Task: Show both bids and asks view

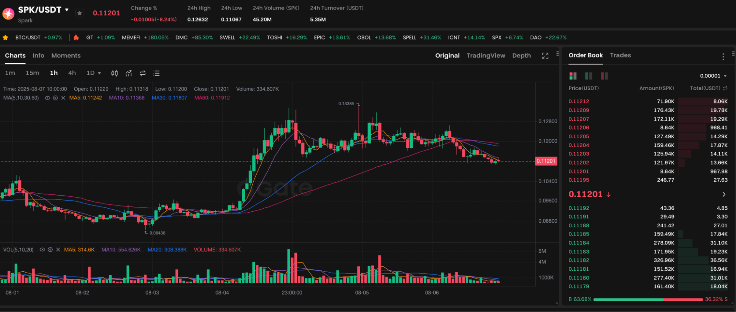Action: click(x=573, y=76)
